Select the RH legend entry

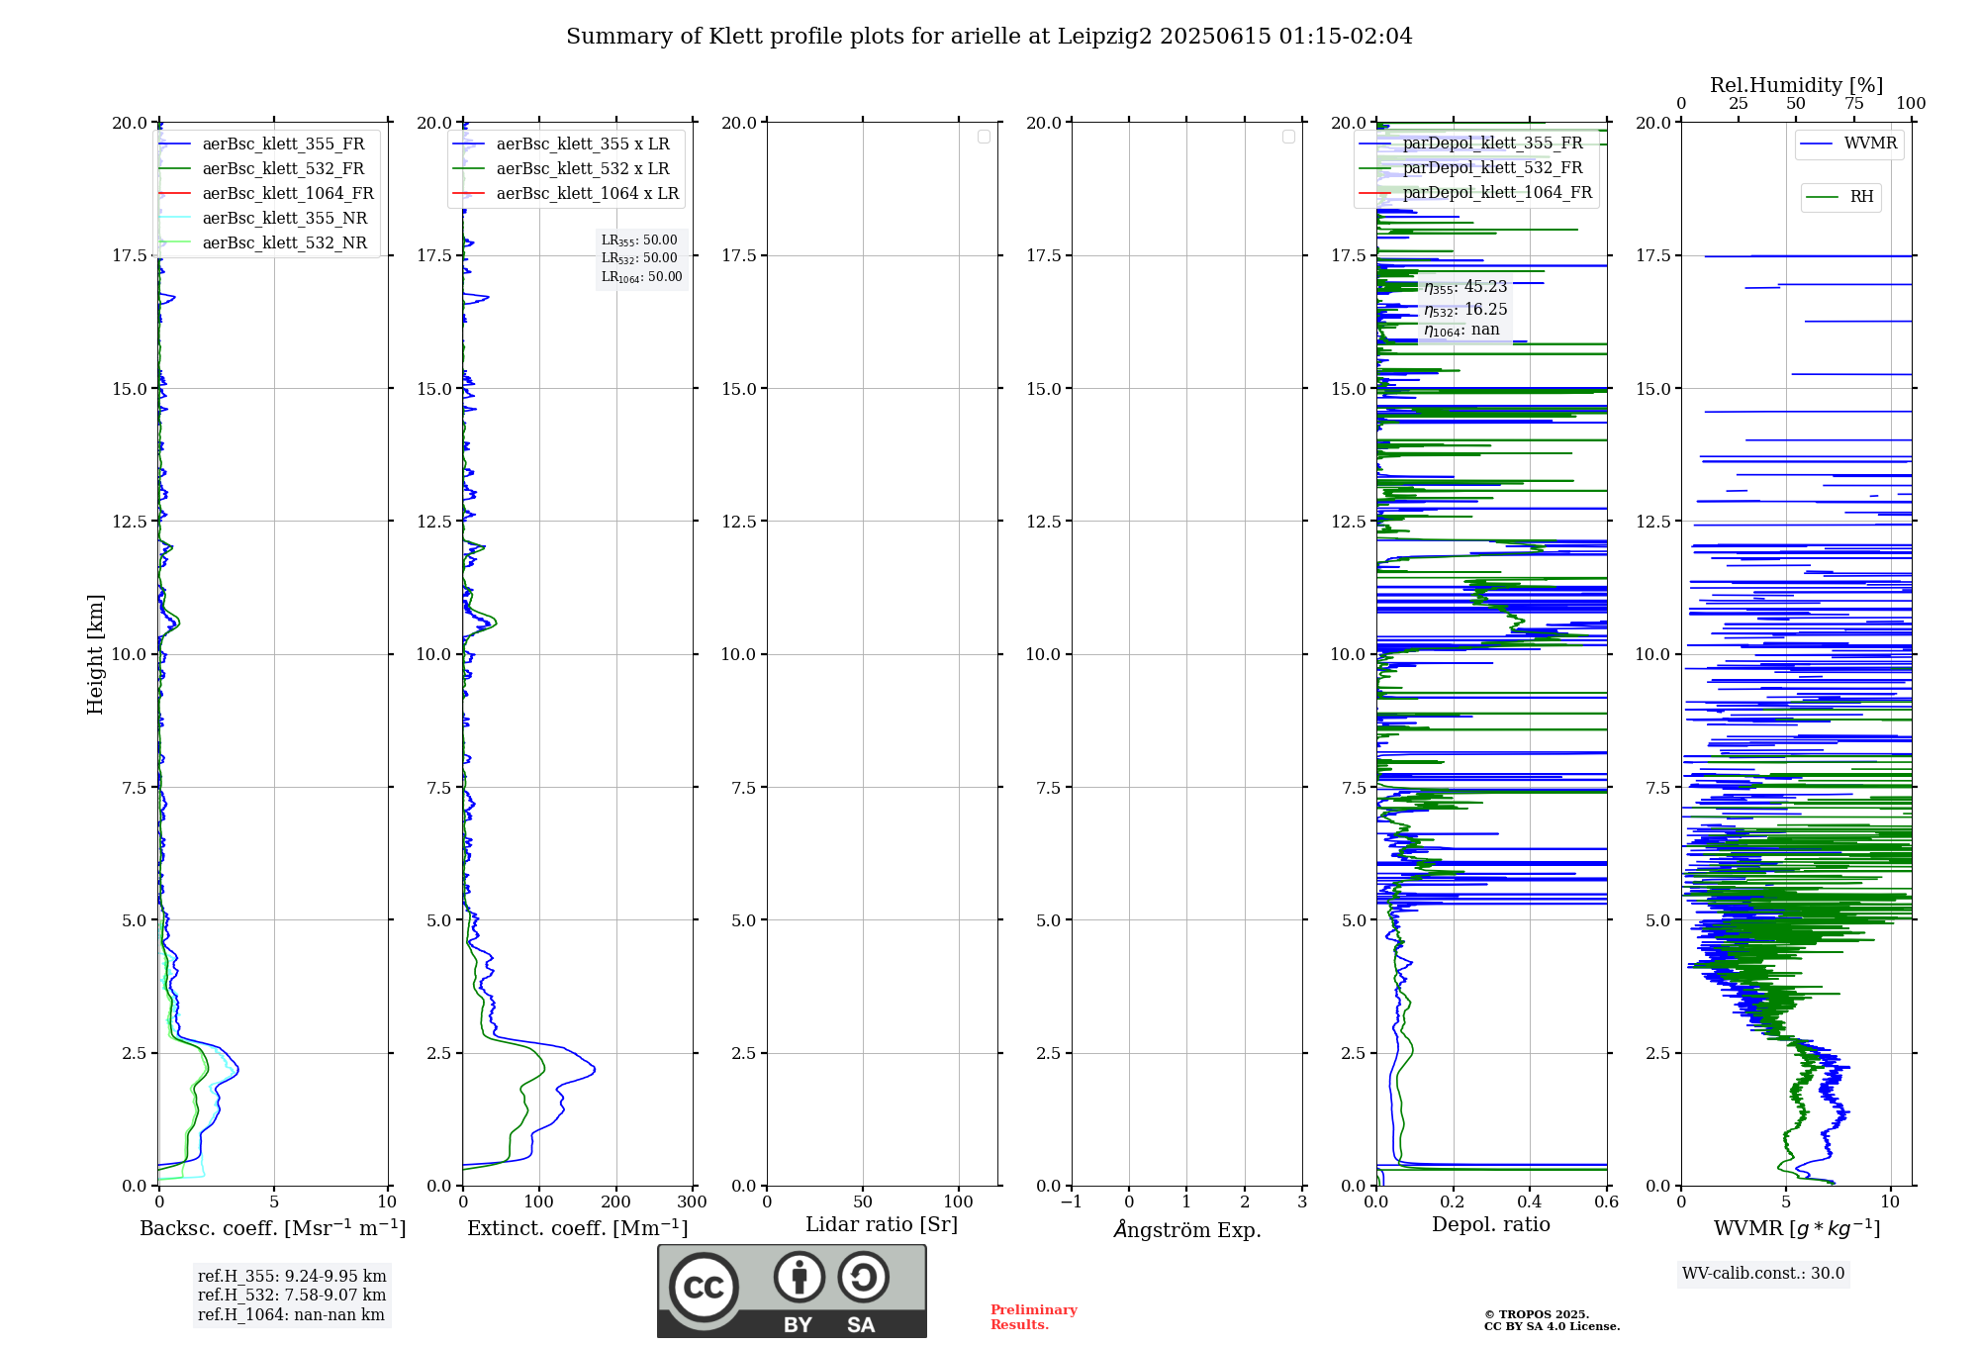pos(1861,197)
